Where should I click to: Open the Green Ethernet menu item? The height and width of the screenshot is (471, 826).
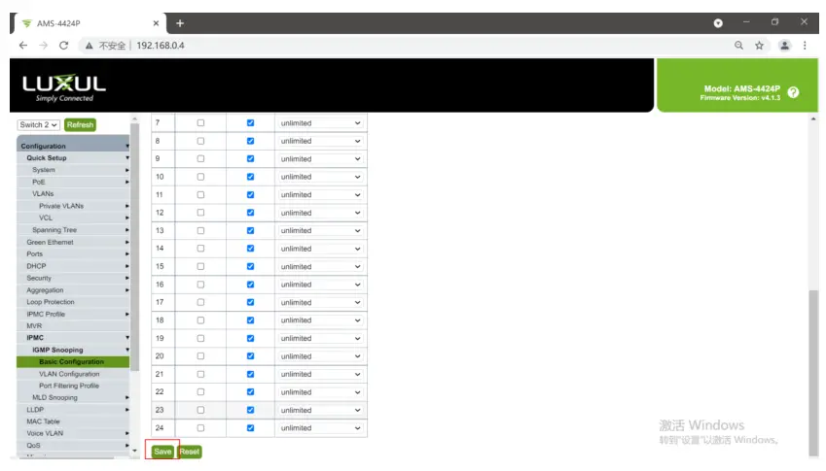[x=73, y=243]
